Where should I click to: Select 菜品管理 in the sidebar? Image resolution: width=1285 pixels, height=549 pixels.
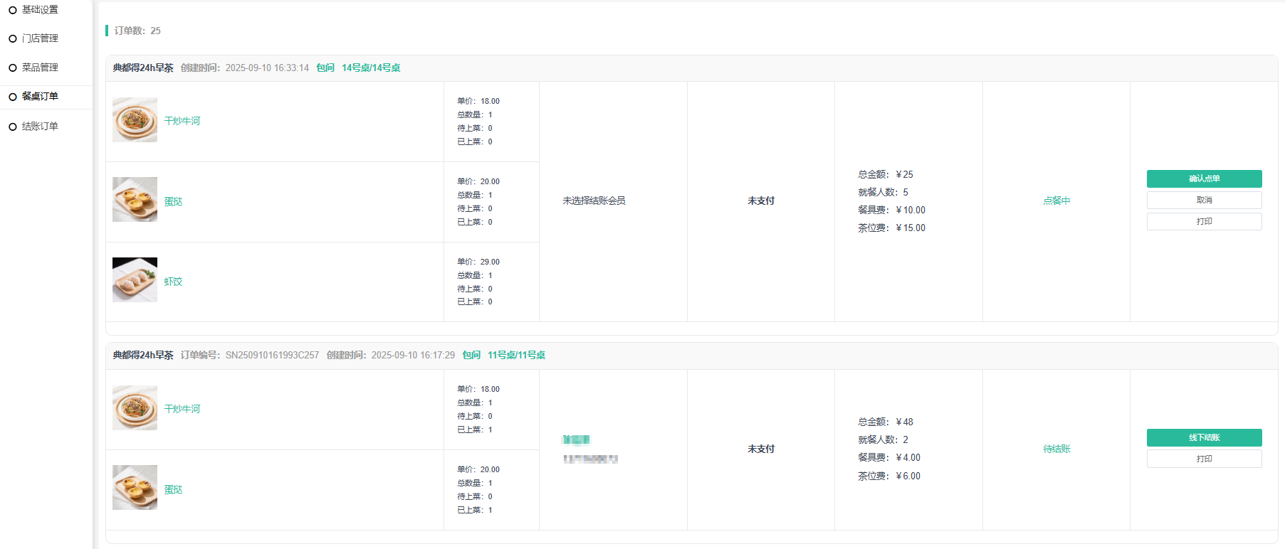[x=40, y=68]
